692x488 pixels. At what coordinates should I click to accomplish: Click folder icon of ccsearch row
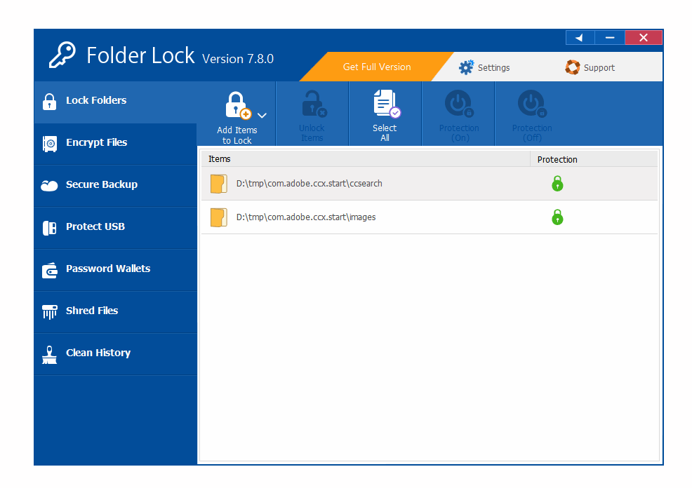tap(218, 184)
